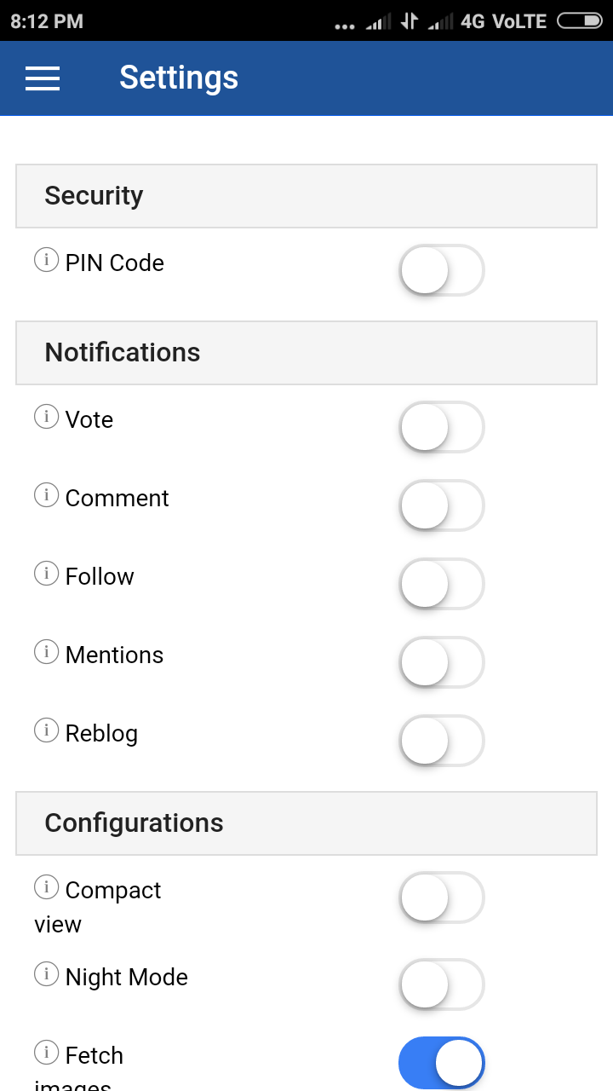Enable Compact view switch
This screenshot has height=1091, width=613.
[441, 898]
